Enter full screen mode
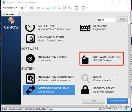The width and height of the screenshot is (132, 112). pyautogui.click(x=65, y=8)
